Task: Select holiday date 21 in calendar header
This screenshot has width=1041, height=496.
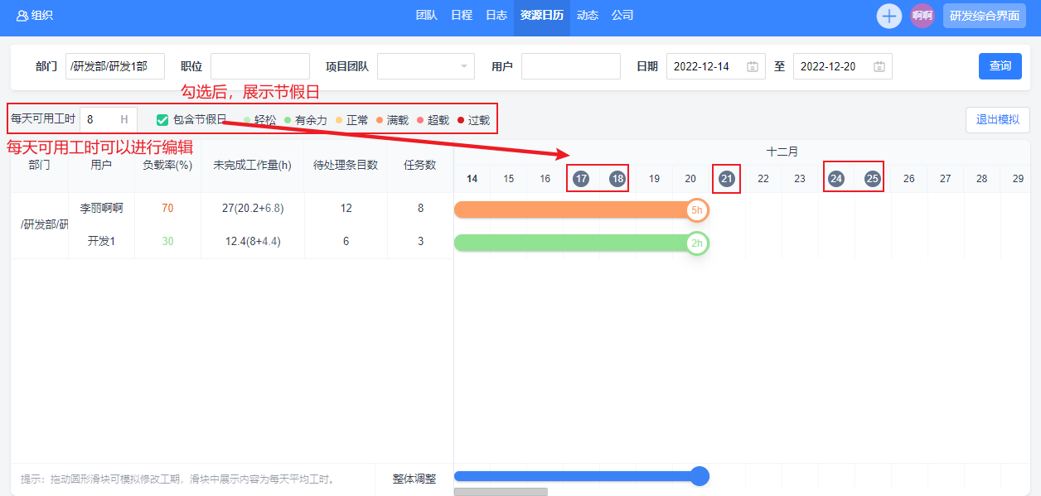Action: point(727,178)
